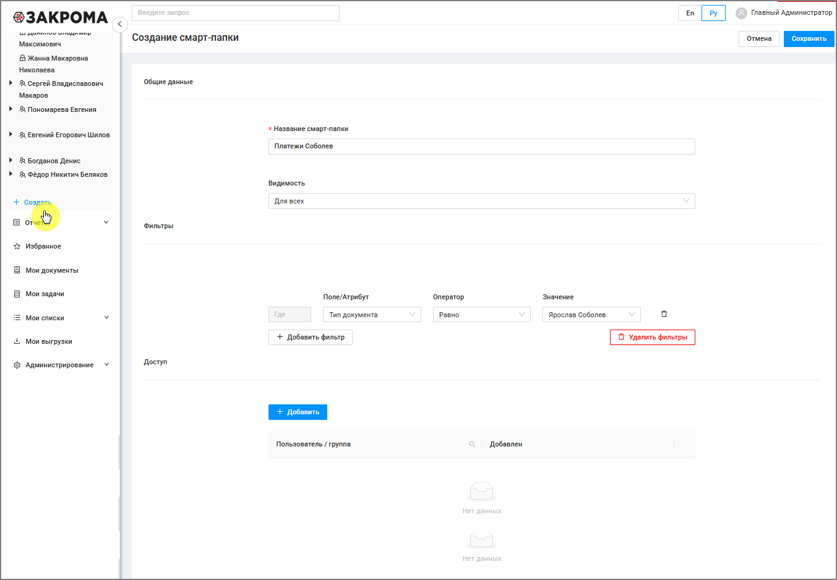The height and width of the screenshot is (580, 837).
Task: Open Избранное via its star icon
Action: [17, 246]
